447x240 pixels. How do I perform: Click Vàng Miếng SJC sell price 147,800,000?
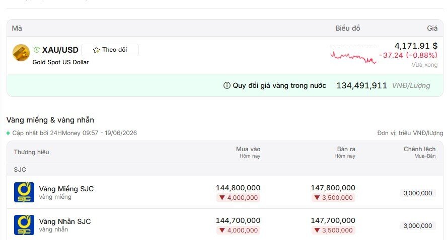coord(333,188)
